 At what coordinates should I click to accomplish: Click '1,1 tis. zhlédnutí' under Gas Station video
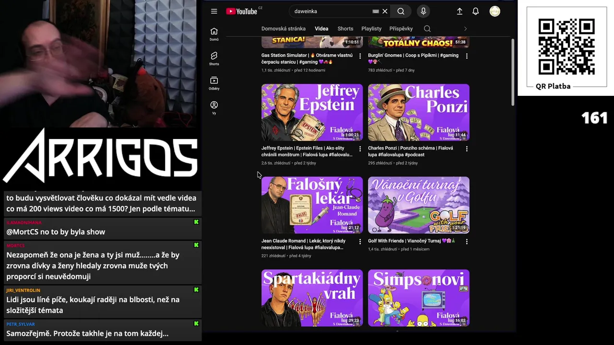click(x=276, y=70)
